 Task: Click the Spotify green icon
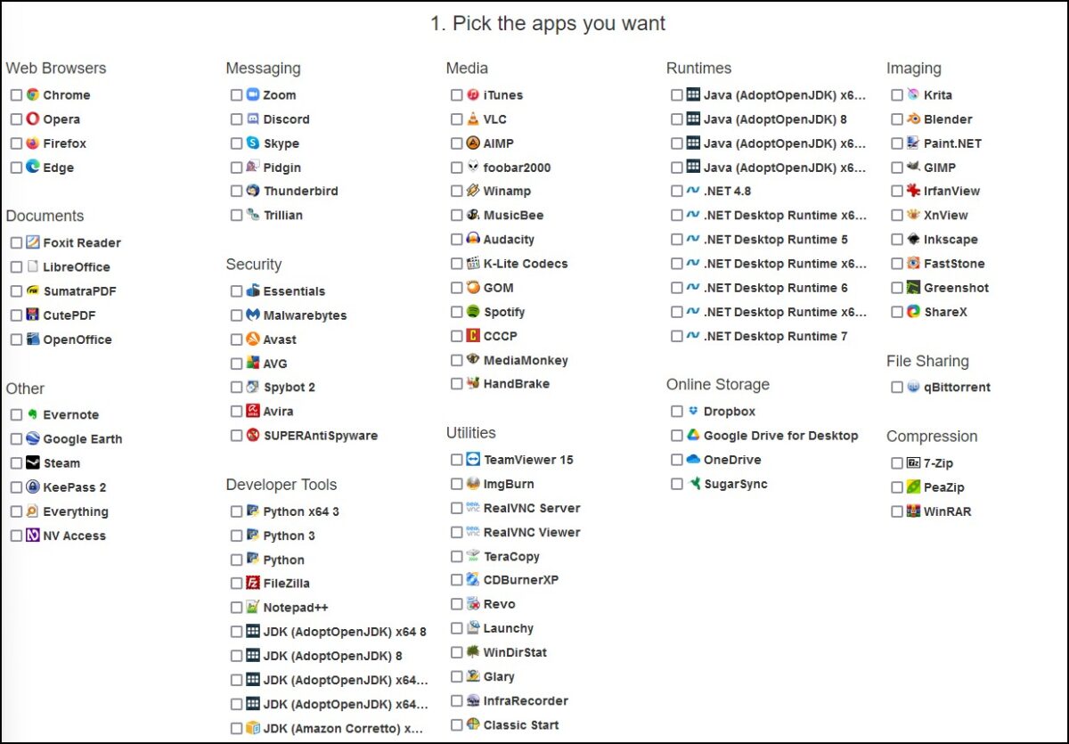click(473, 312)
